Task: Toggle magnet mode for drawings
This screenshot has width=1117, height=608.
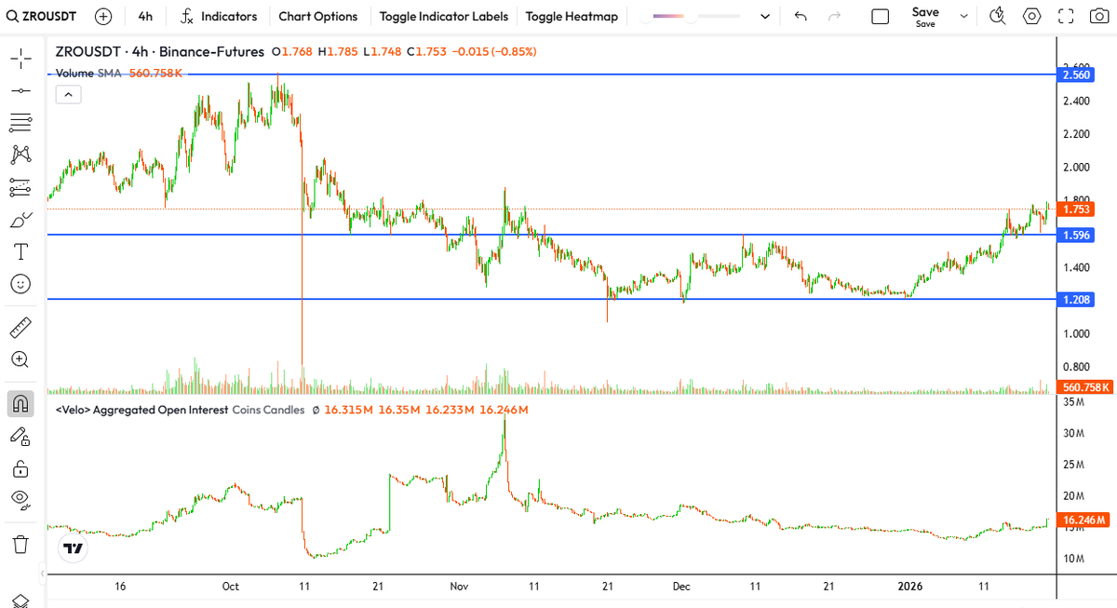Action: coord(20,403)
